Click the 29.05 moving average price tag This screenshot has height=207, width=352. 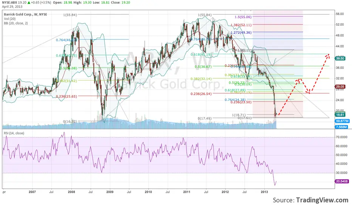coord(340,87)
